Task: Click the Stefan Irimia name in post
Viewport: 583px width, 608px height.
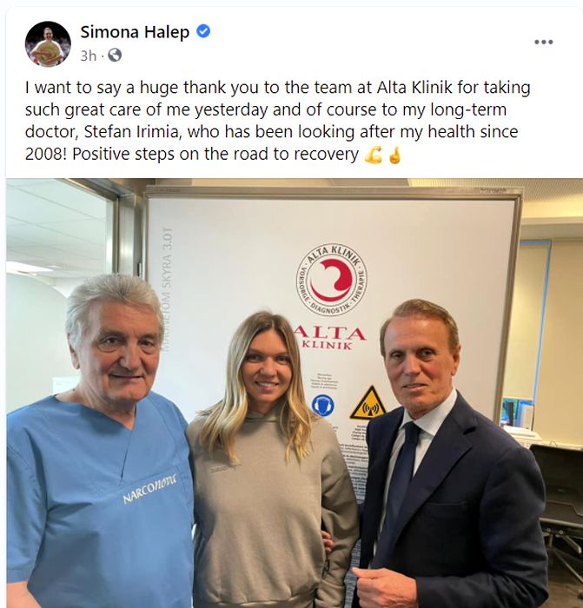Action: click(131, 132)
